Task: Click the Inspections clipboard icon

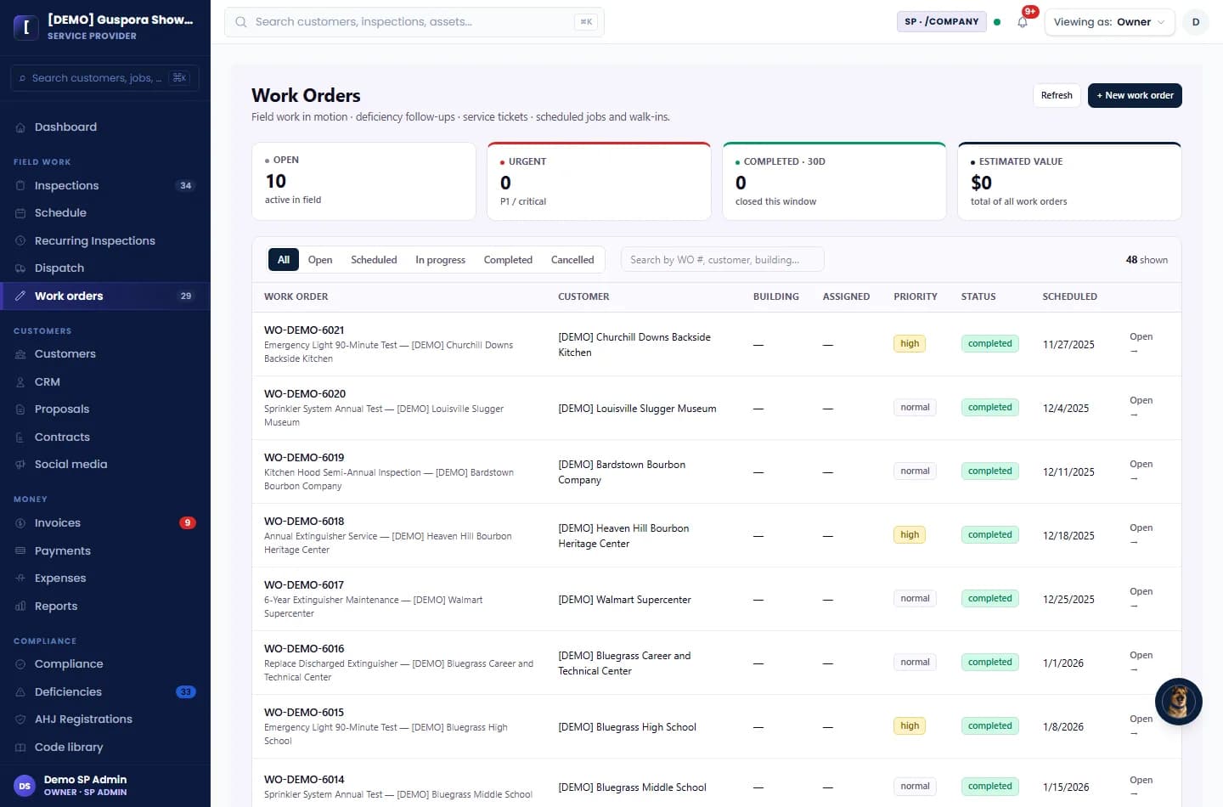Action: (x=20, y=186)
